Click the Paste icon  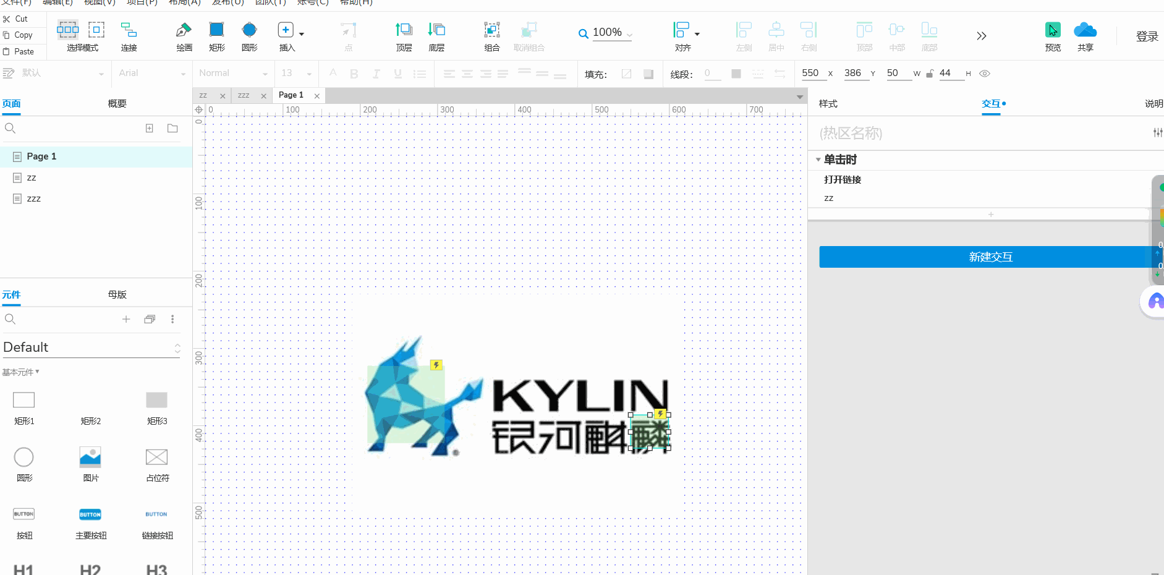(7, 51)
